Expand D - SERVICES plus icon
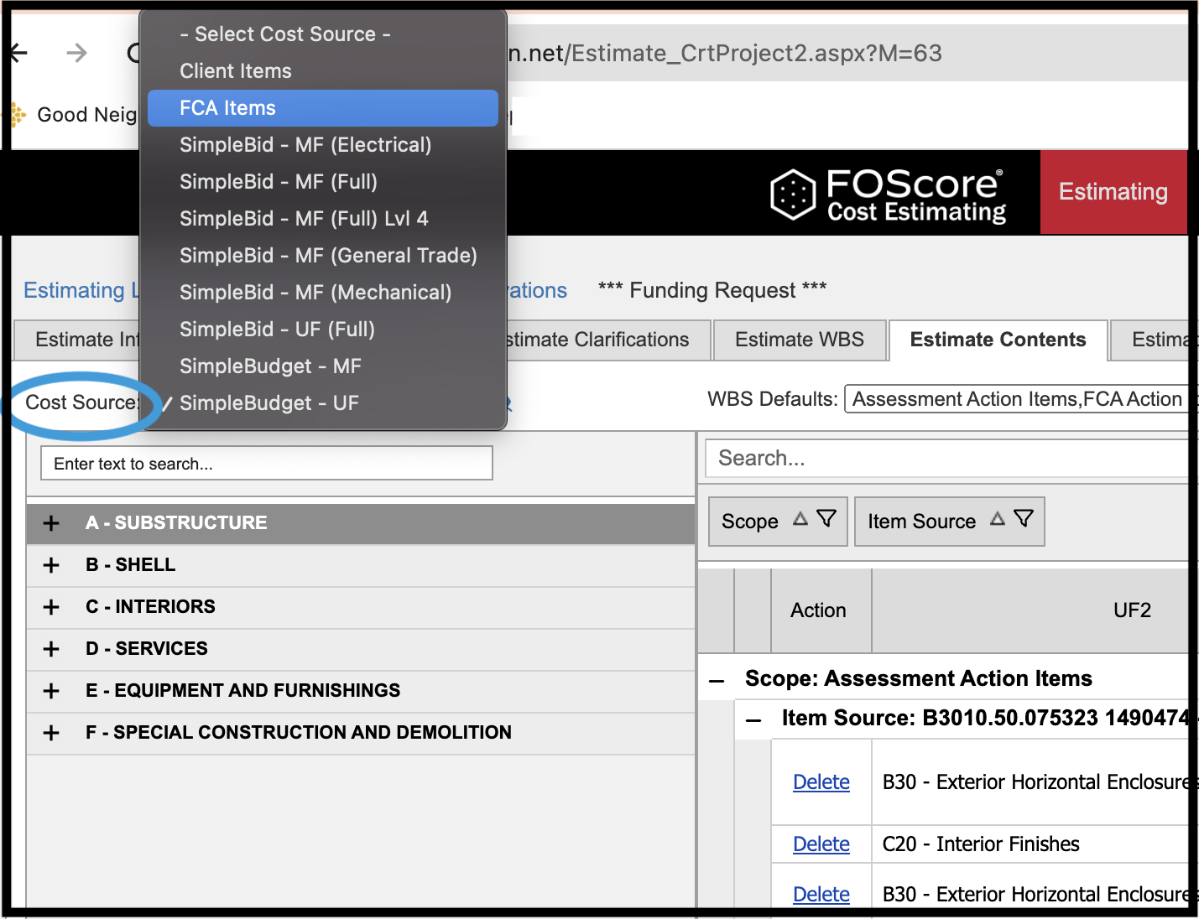 (51, 649)
